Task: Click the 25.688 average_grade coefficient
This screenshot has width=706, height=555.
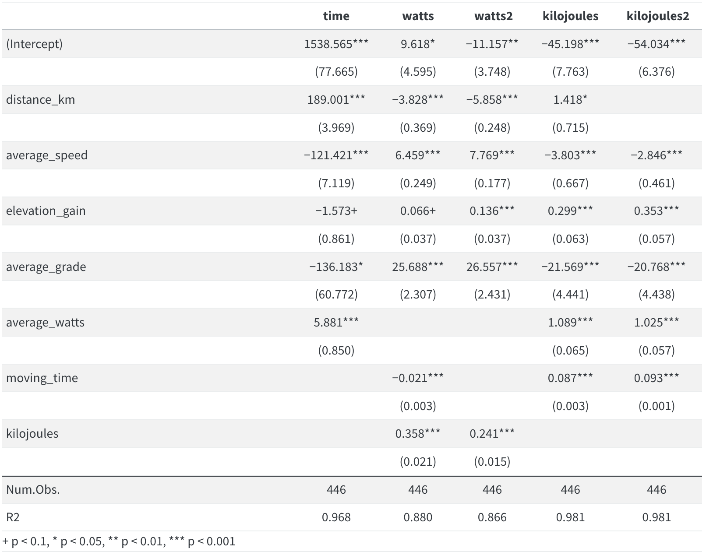Action: click(x=417, y=267)
